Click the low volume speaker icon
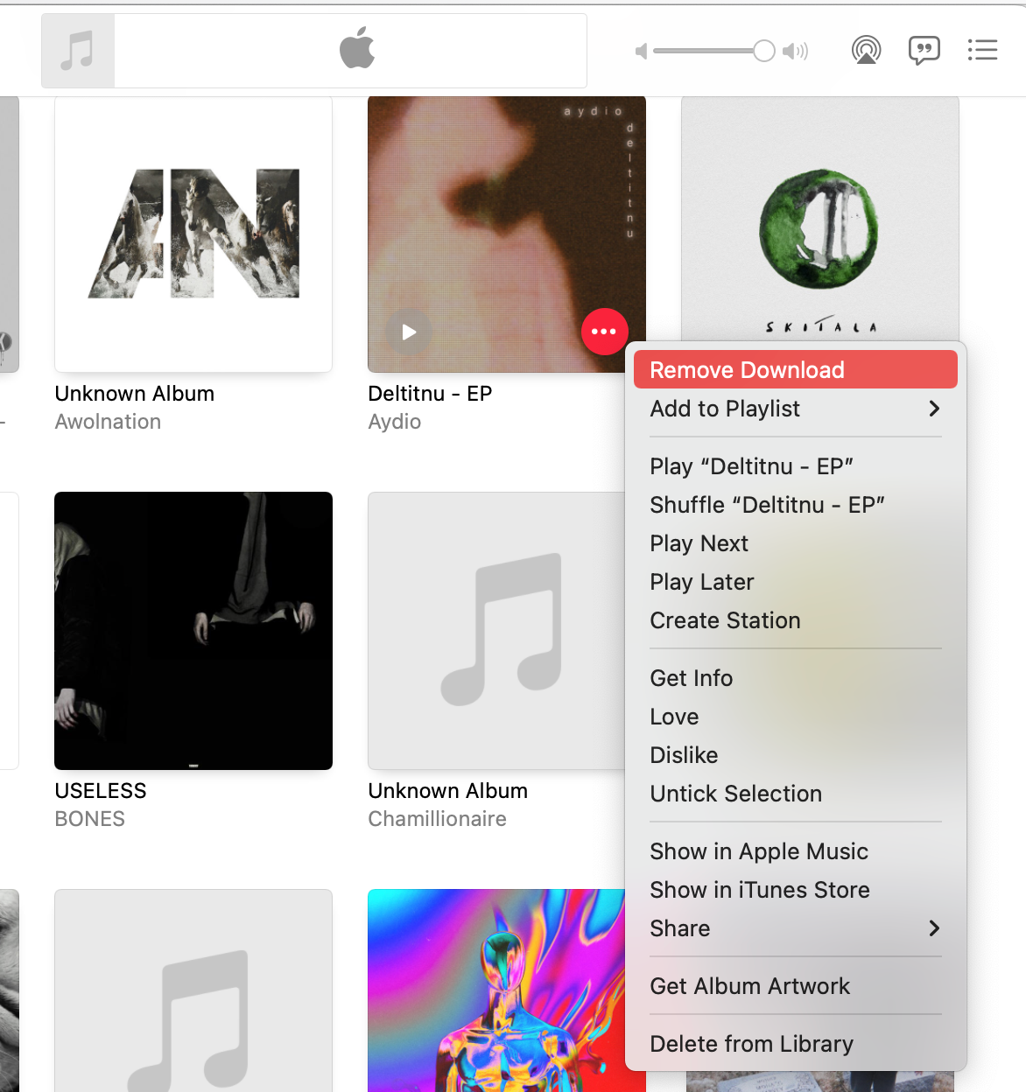 (641, 52)
